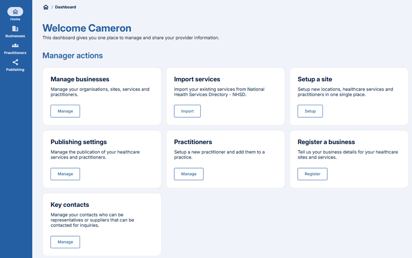Click Register under Register a business
Image resolution: width=412 pixels, height=258 pixels.
pos(312,174)
